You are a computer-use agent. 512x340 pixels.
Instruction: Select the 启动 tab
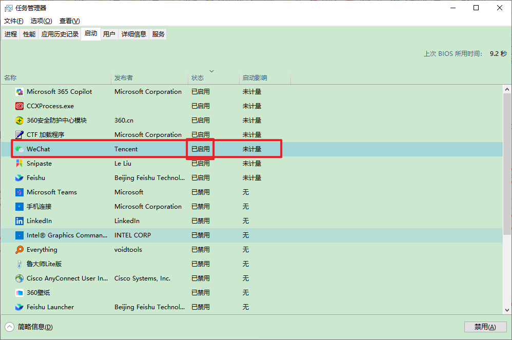(90, 33)
